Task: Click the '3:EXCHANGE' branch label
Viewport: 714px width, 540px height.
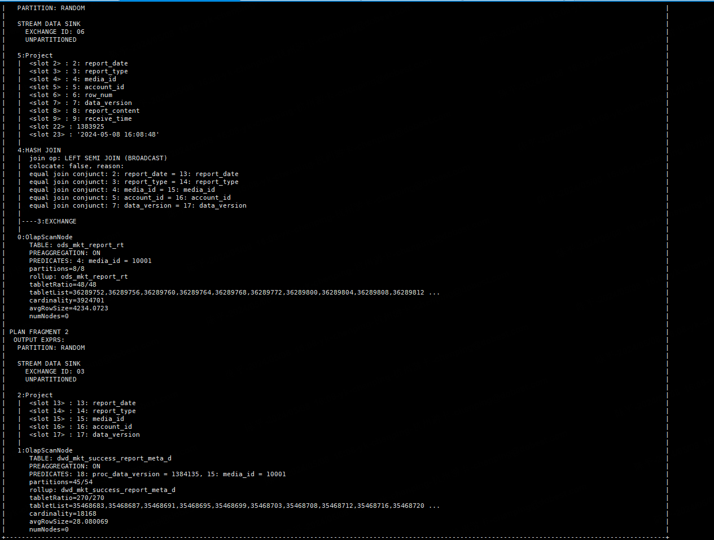Action: point(57,221)
